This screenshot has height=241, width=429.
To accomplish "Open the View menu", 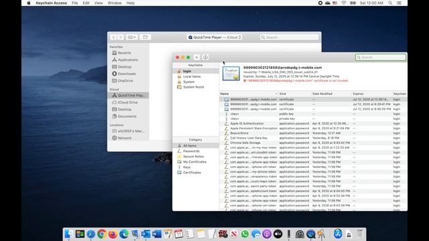I will click(99, 3).
